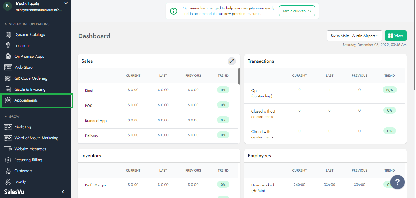Collapse the Grow menu section
The height and width of the screenshot is (198, 416).
[5, 116]
